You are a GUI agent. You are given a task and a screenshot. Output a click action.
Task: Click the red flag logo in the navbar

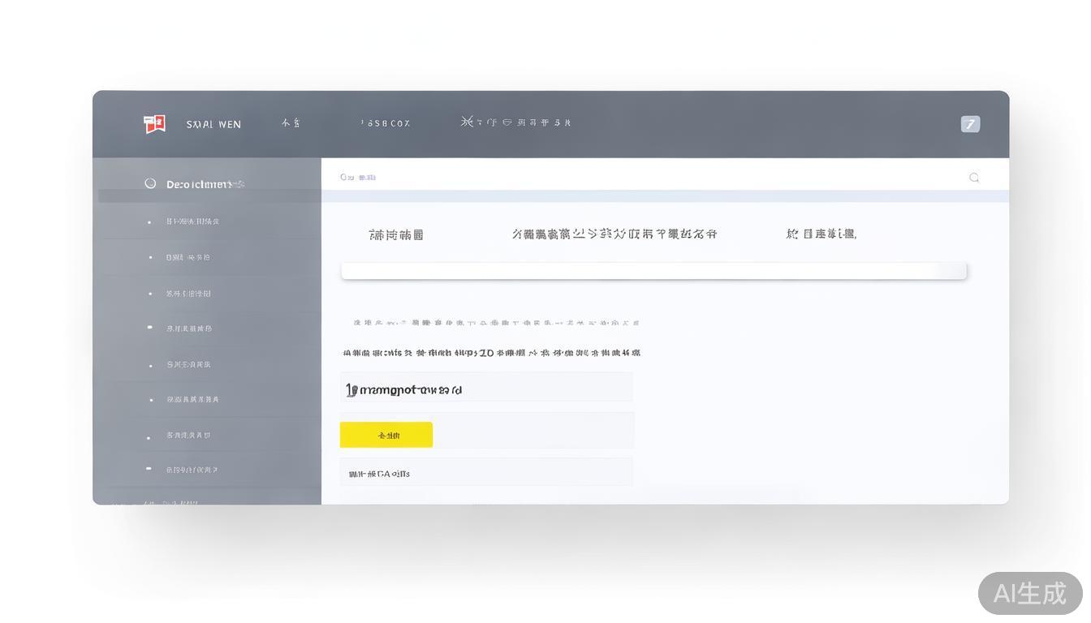click(x=153, y=123)
